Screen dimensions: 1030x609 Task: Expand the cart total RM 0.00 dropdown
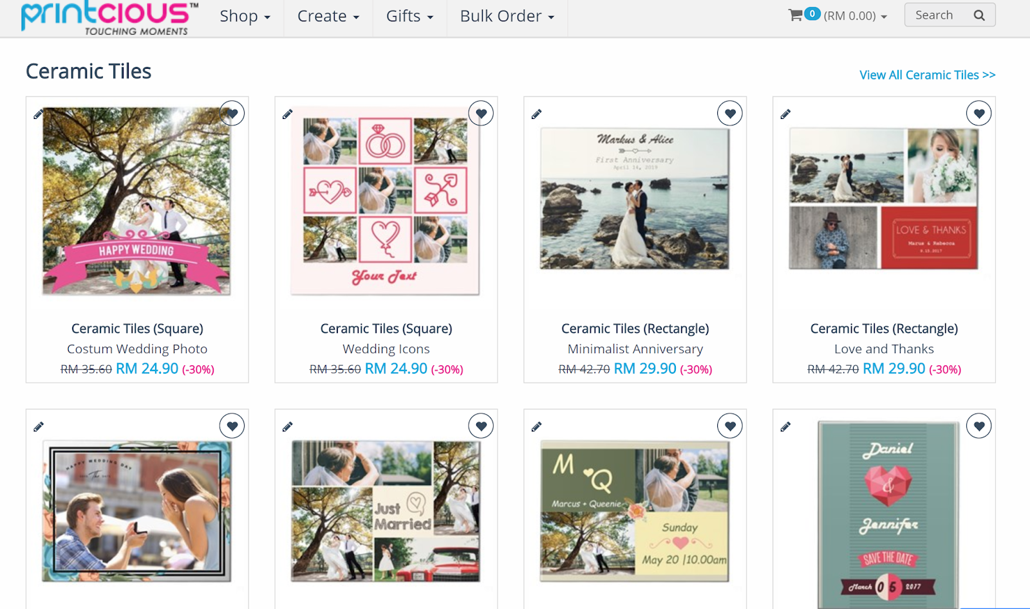[856, 16]
